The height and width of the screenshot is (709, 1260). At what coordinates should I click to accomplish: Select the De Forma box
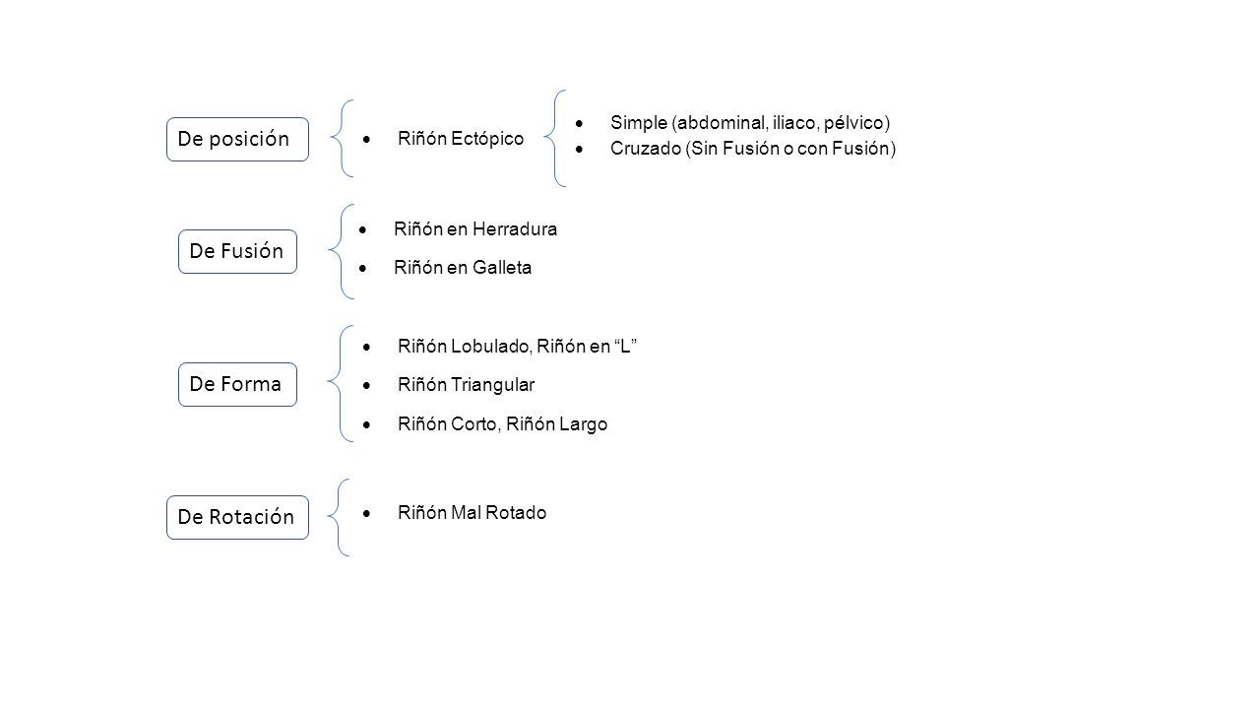tap(237, 384)
